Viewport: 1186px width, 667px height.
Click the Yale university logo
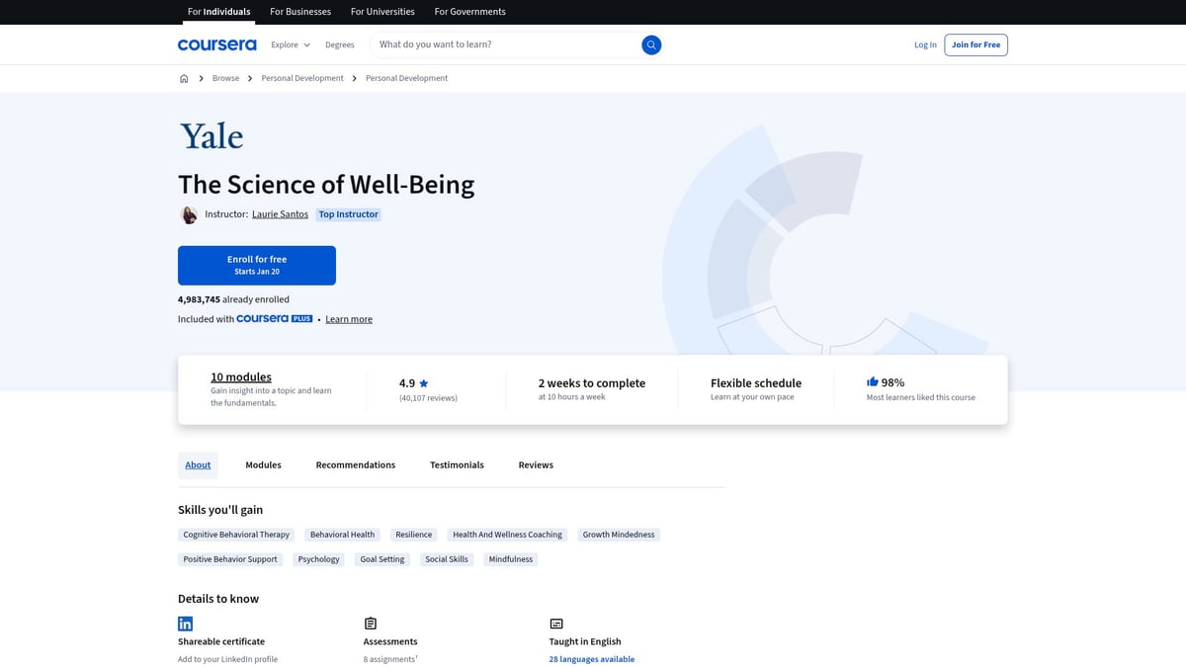click(x=211, y=135)
